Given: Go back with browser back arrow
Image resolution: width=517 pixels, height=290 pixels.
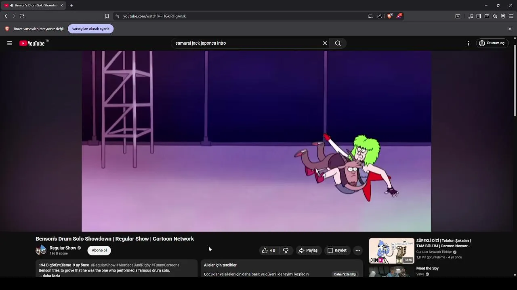Looking at the screenshot, I should pos(6,16).
